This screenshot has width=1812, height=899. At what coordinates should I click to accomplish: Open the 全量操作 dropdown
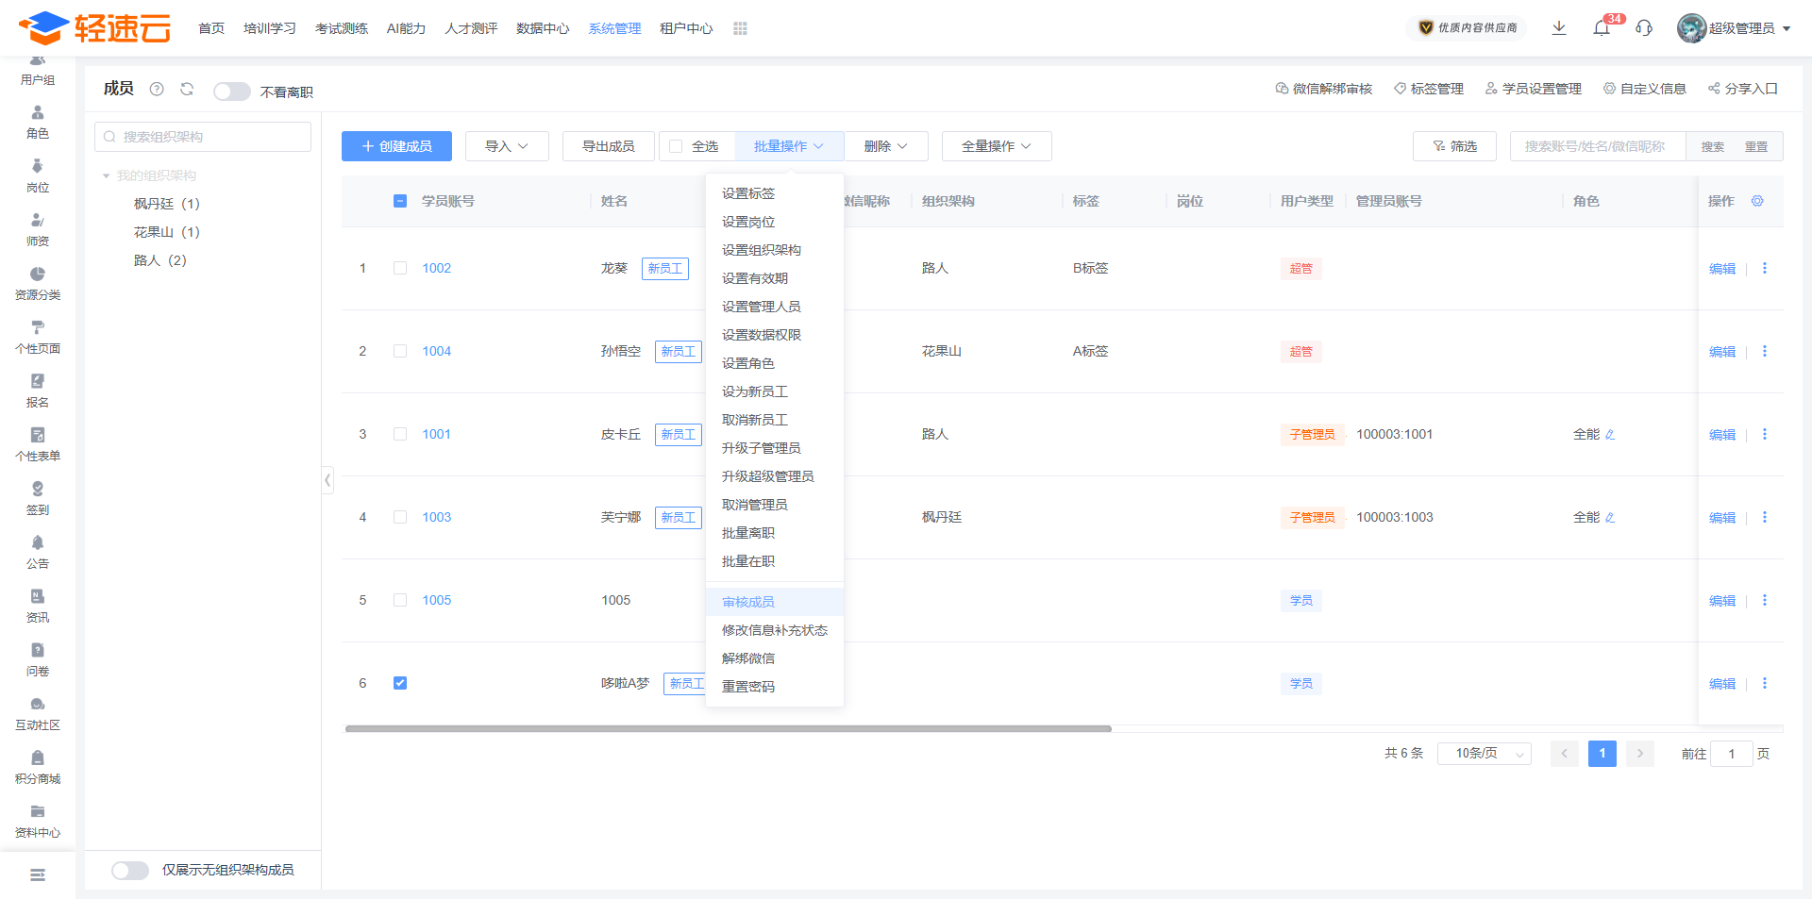tap(997, 146)
